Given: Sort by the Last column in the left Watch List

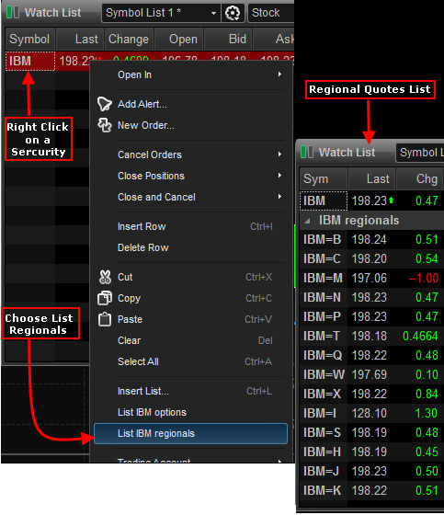Looking at the screenshot, I should tap(80, 39).
